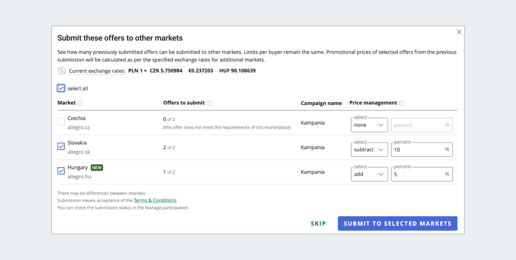Click the NEW badge next to Hungary

point(96,167)
